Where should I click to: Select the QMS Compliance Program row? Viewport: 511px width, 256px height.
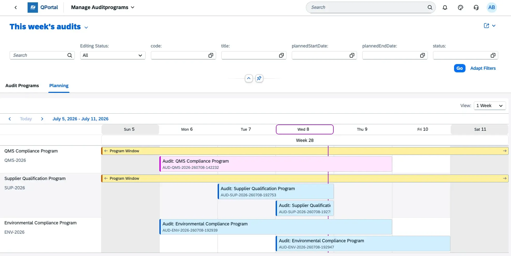click(x=50, y=159)
